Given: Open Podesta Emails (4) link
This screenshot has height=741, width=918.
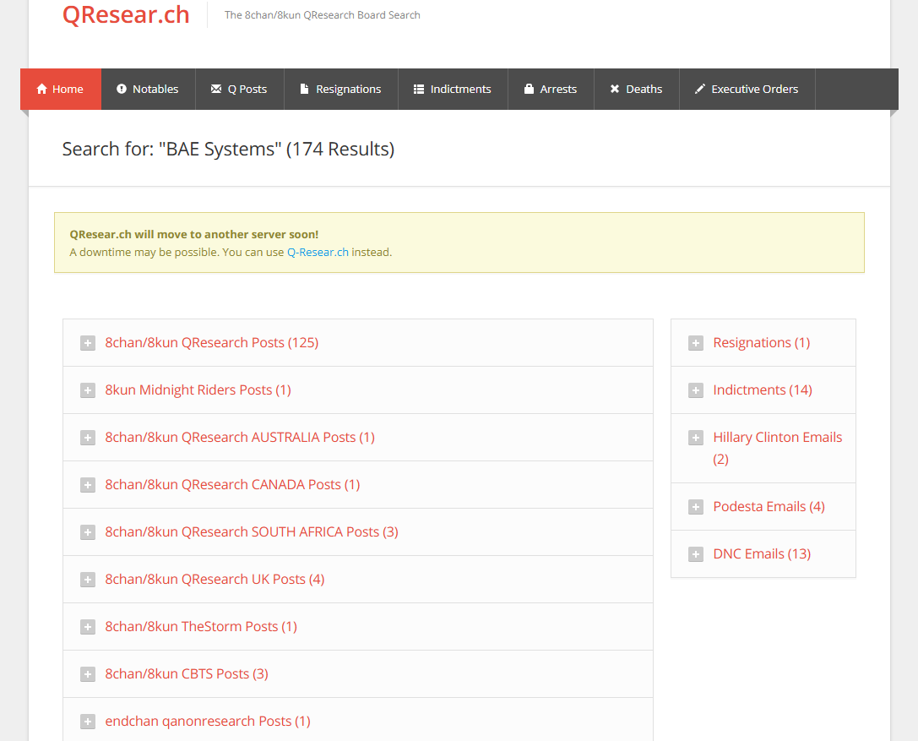Looking at the screenshot, I should [x=769, y=507].
